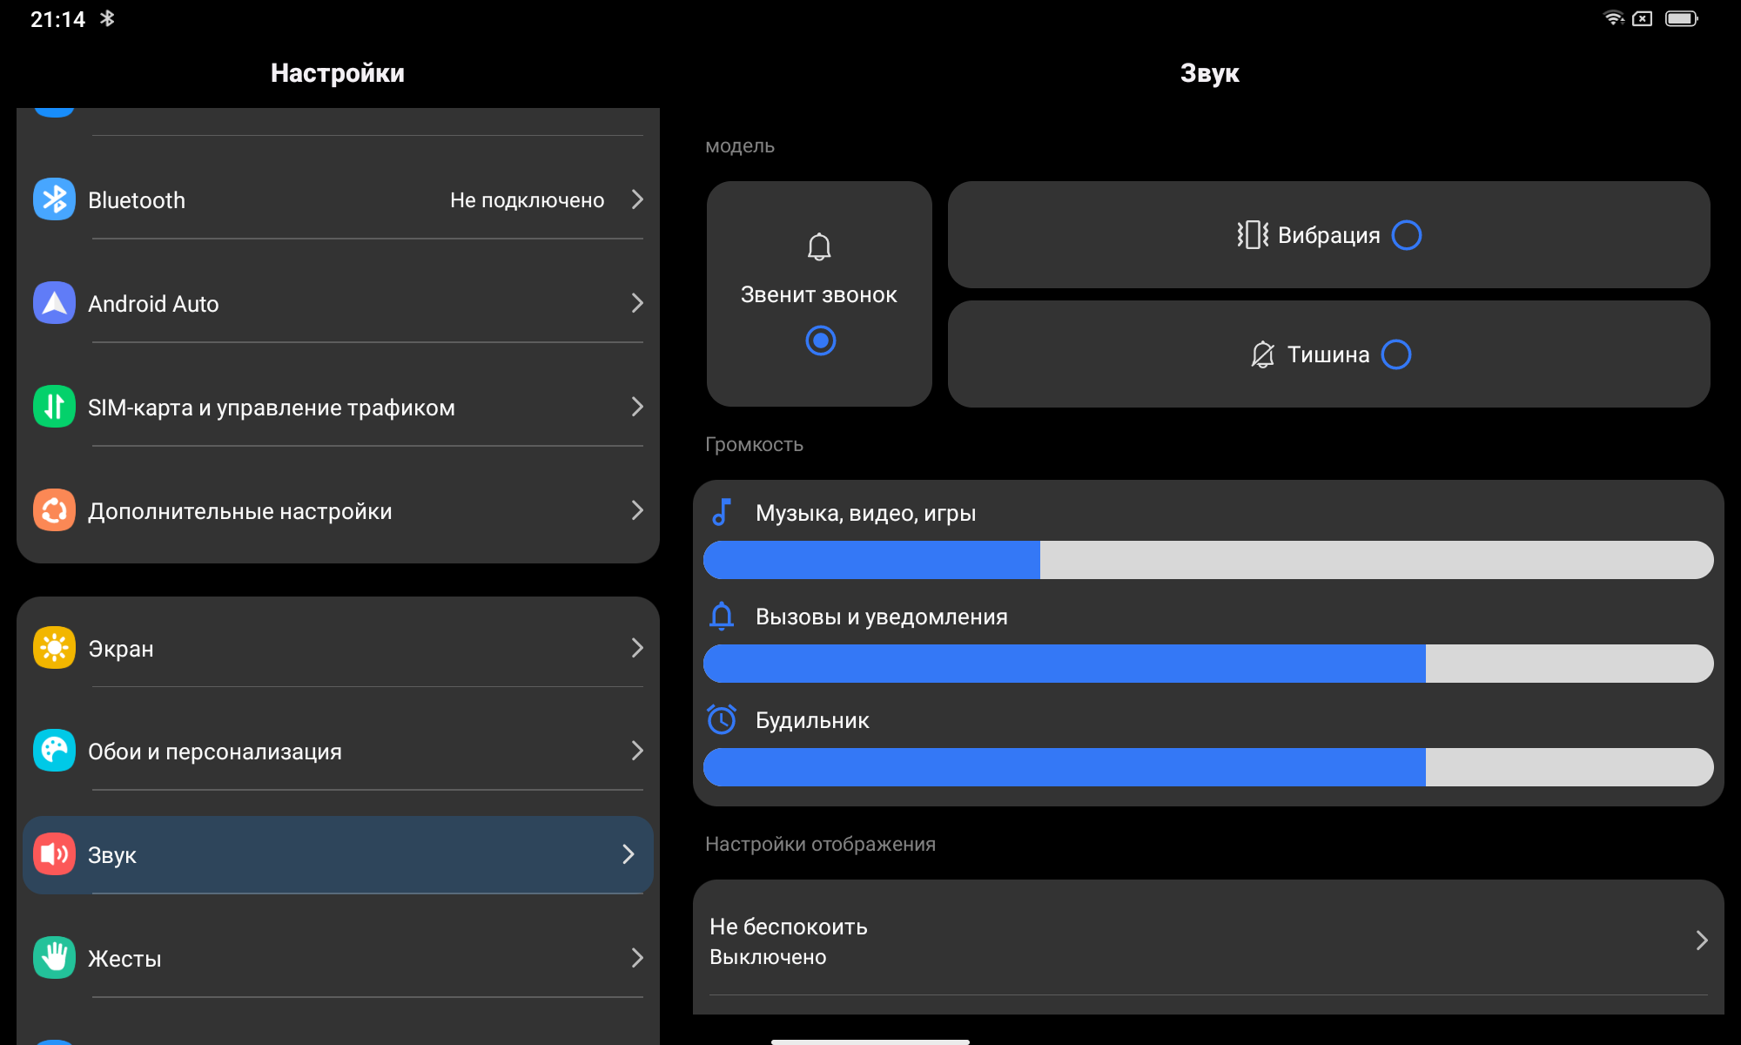Tap the vibration phone icon
The width and height of the screenshot is (1741, 1045).
[1253, 235]
